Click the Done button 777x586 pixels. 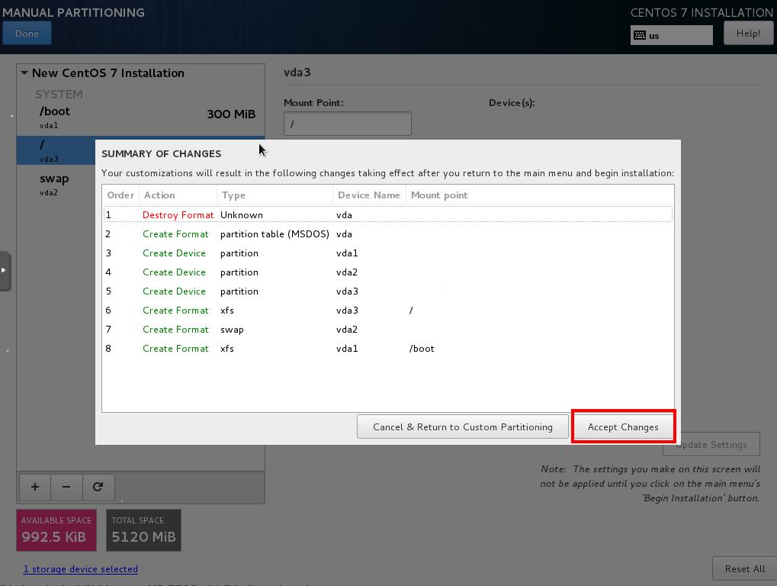coord(27,34)
